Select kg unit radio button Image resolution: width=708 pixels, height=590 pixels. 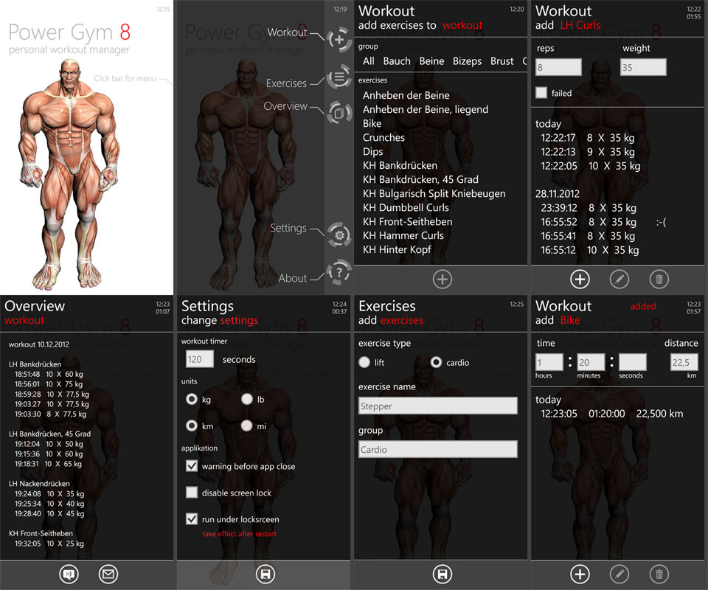[192, 399]
